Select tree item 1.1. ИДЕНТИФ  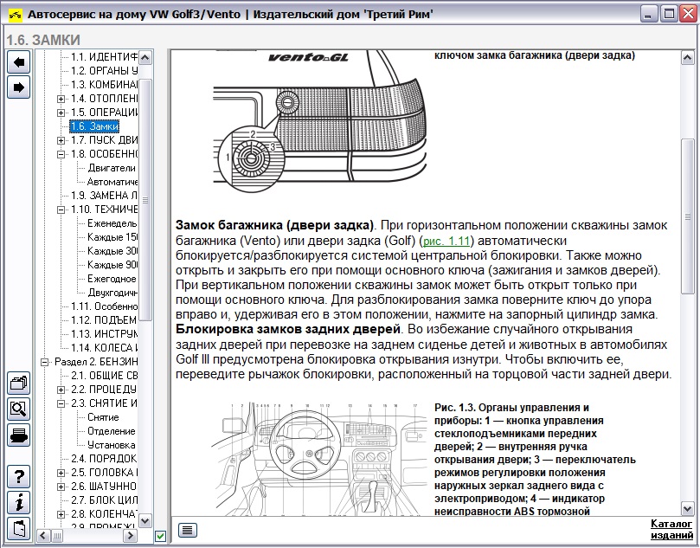104,57
